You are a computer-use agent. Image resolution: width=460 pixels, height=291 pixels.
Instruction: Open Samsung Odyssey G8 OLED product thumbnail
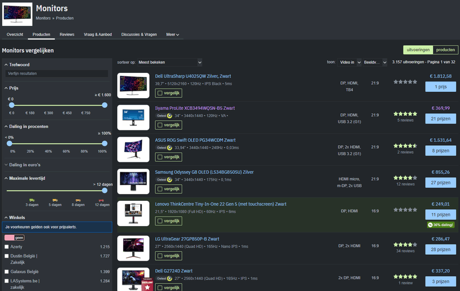point(133,181)
